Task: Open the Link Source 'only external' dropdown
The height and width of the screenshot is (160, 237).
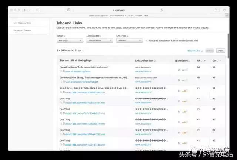Action: (100, 41)
